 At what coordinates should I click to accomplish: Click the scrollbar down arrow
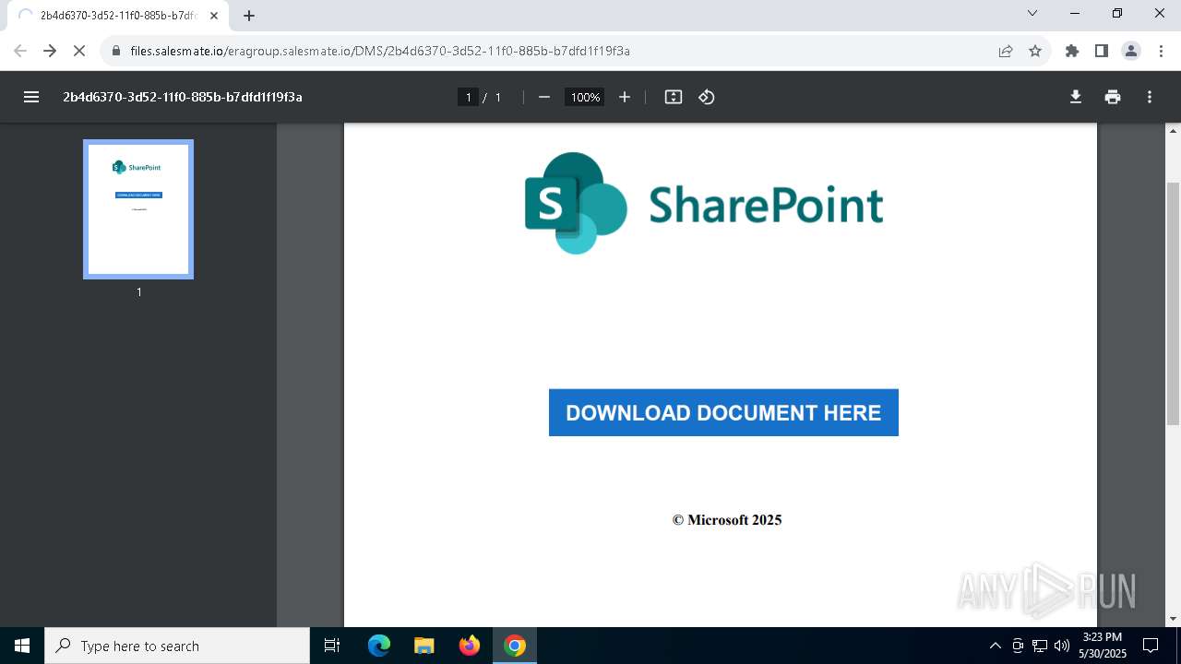(1174, 619)
